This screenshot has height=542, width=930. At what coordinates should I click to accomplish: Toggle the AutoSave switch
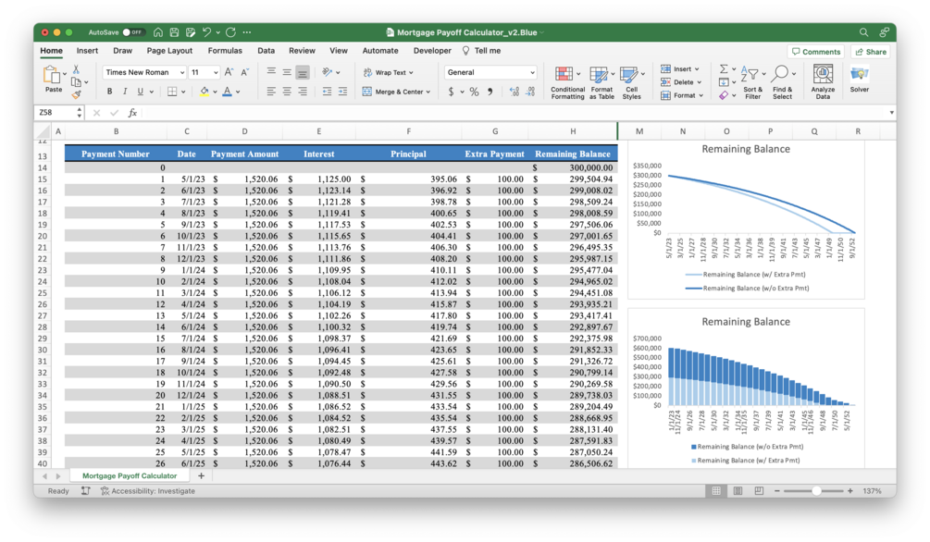pyautogui.click(x=133, y=32)
